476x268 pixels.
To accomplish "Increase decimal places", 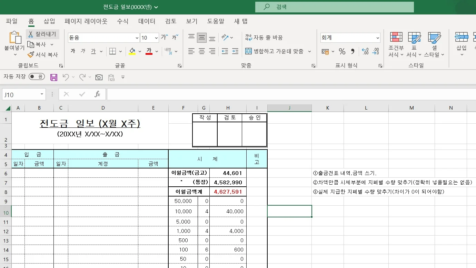I will coord(365,52).
